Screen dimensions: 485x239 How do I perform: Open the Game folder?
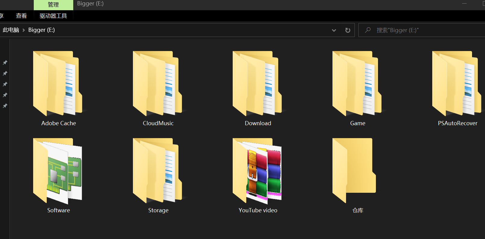[x=357, y=84]
